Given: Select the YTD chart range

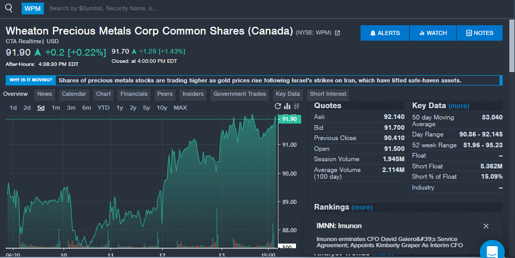Looking at the screenshot, I should pyautogui.click(x=103, y=108).
